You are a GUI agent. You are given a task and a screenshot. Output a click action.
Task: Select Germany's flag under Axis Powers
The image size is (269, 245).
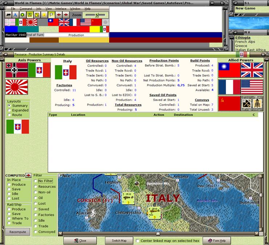tap(17, 70)
